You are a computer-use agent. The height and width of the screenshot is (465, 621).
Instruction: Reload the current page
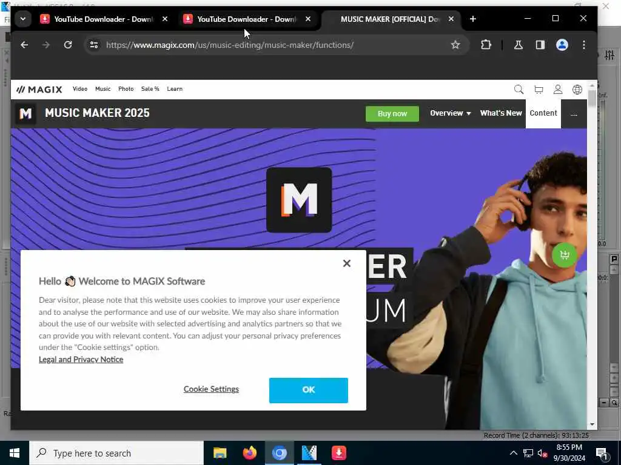pos(68,45)
